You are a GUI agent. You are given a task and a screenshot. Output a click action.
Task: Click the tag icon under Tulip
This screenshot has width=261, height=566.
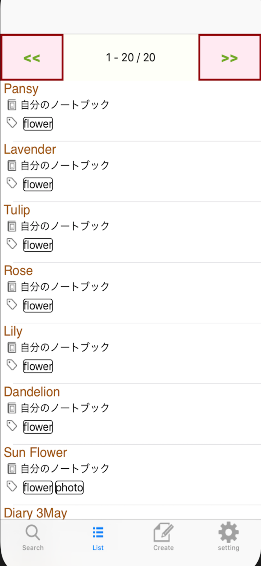tap(12, 244)
